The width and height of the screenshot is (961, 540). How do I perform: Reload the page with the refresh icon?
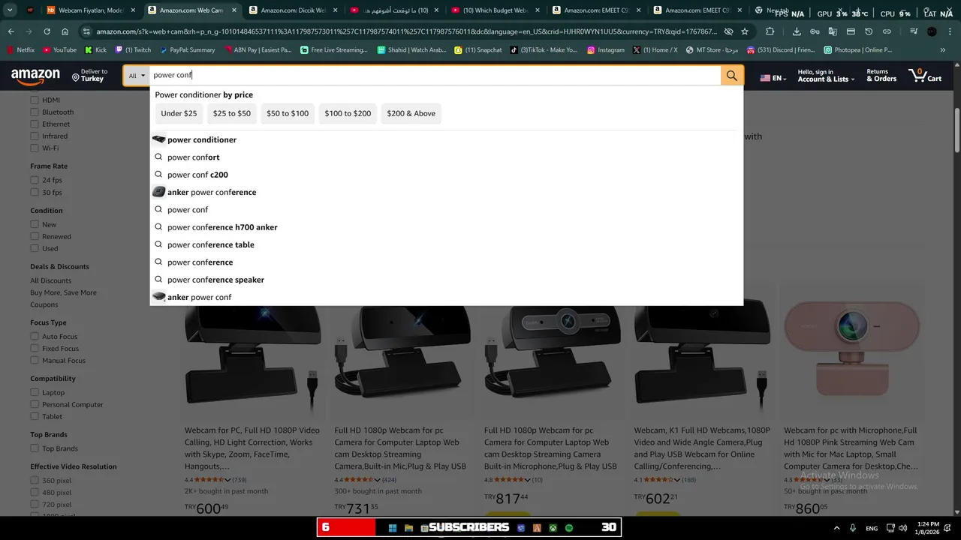pos(47,31)
